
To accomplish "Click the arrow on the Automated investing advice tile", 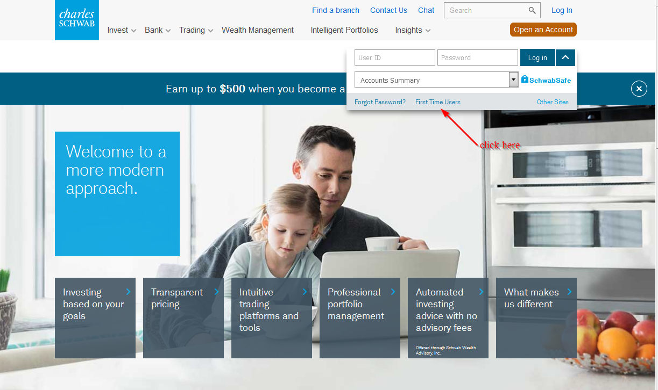I will [481, 292].
